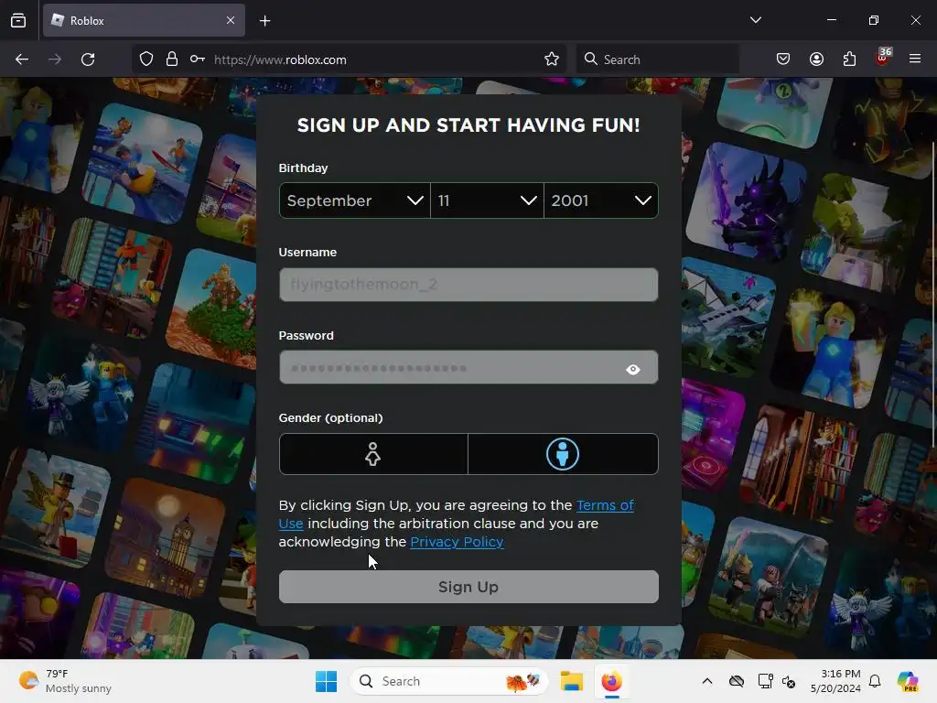Open Firefox View tab list icon
Image resolution: width=937 pixels, height=703 pixels.
tap(18, 20)
